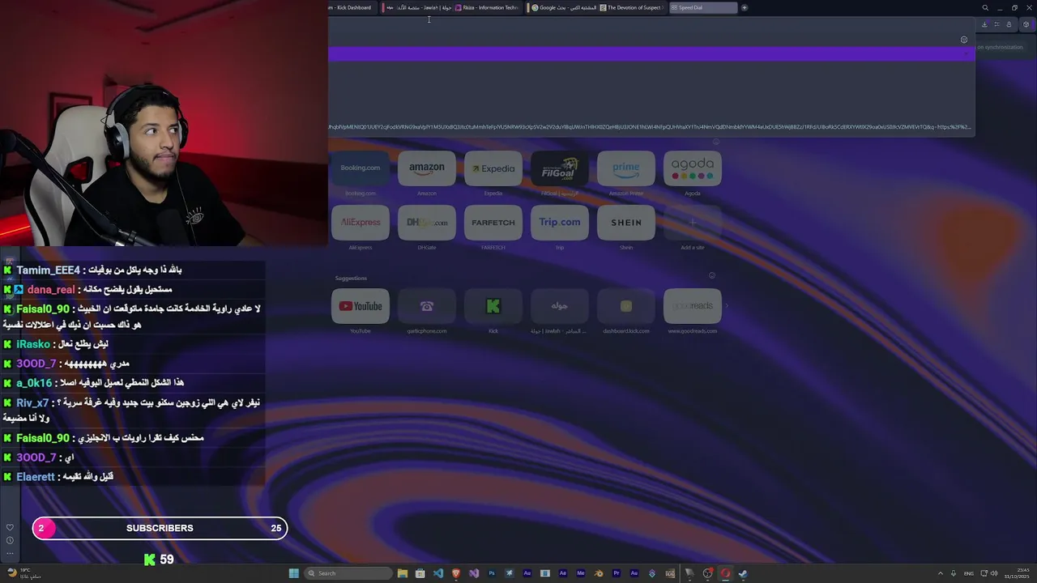Click dana_real username in chat
Screen dimensions: 1037x583
click(51, 290)
